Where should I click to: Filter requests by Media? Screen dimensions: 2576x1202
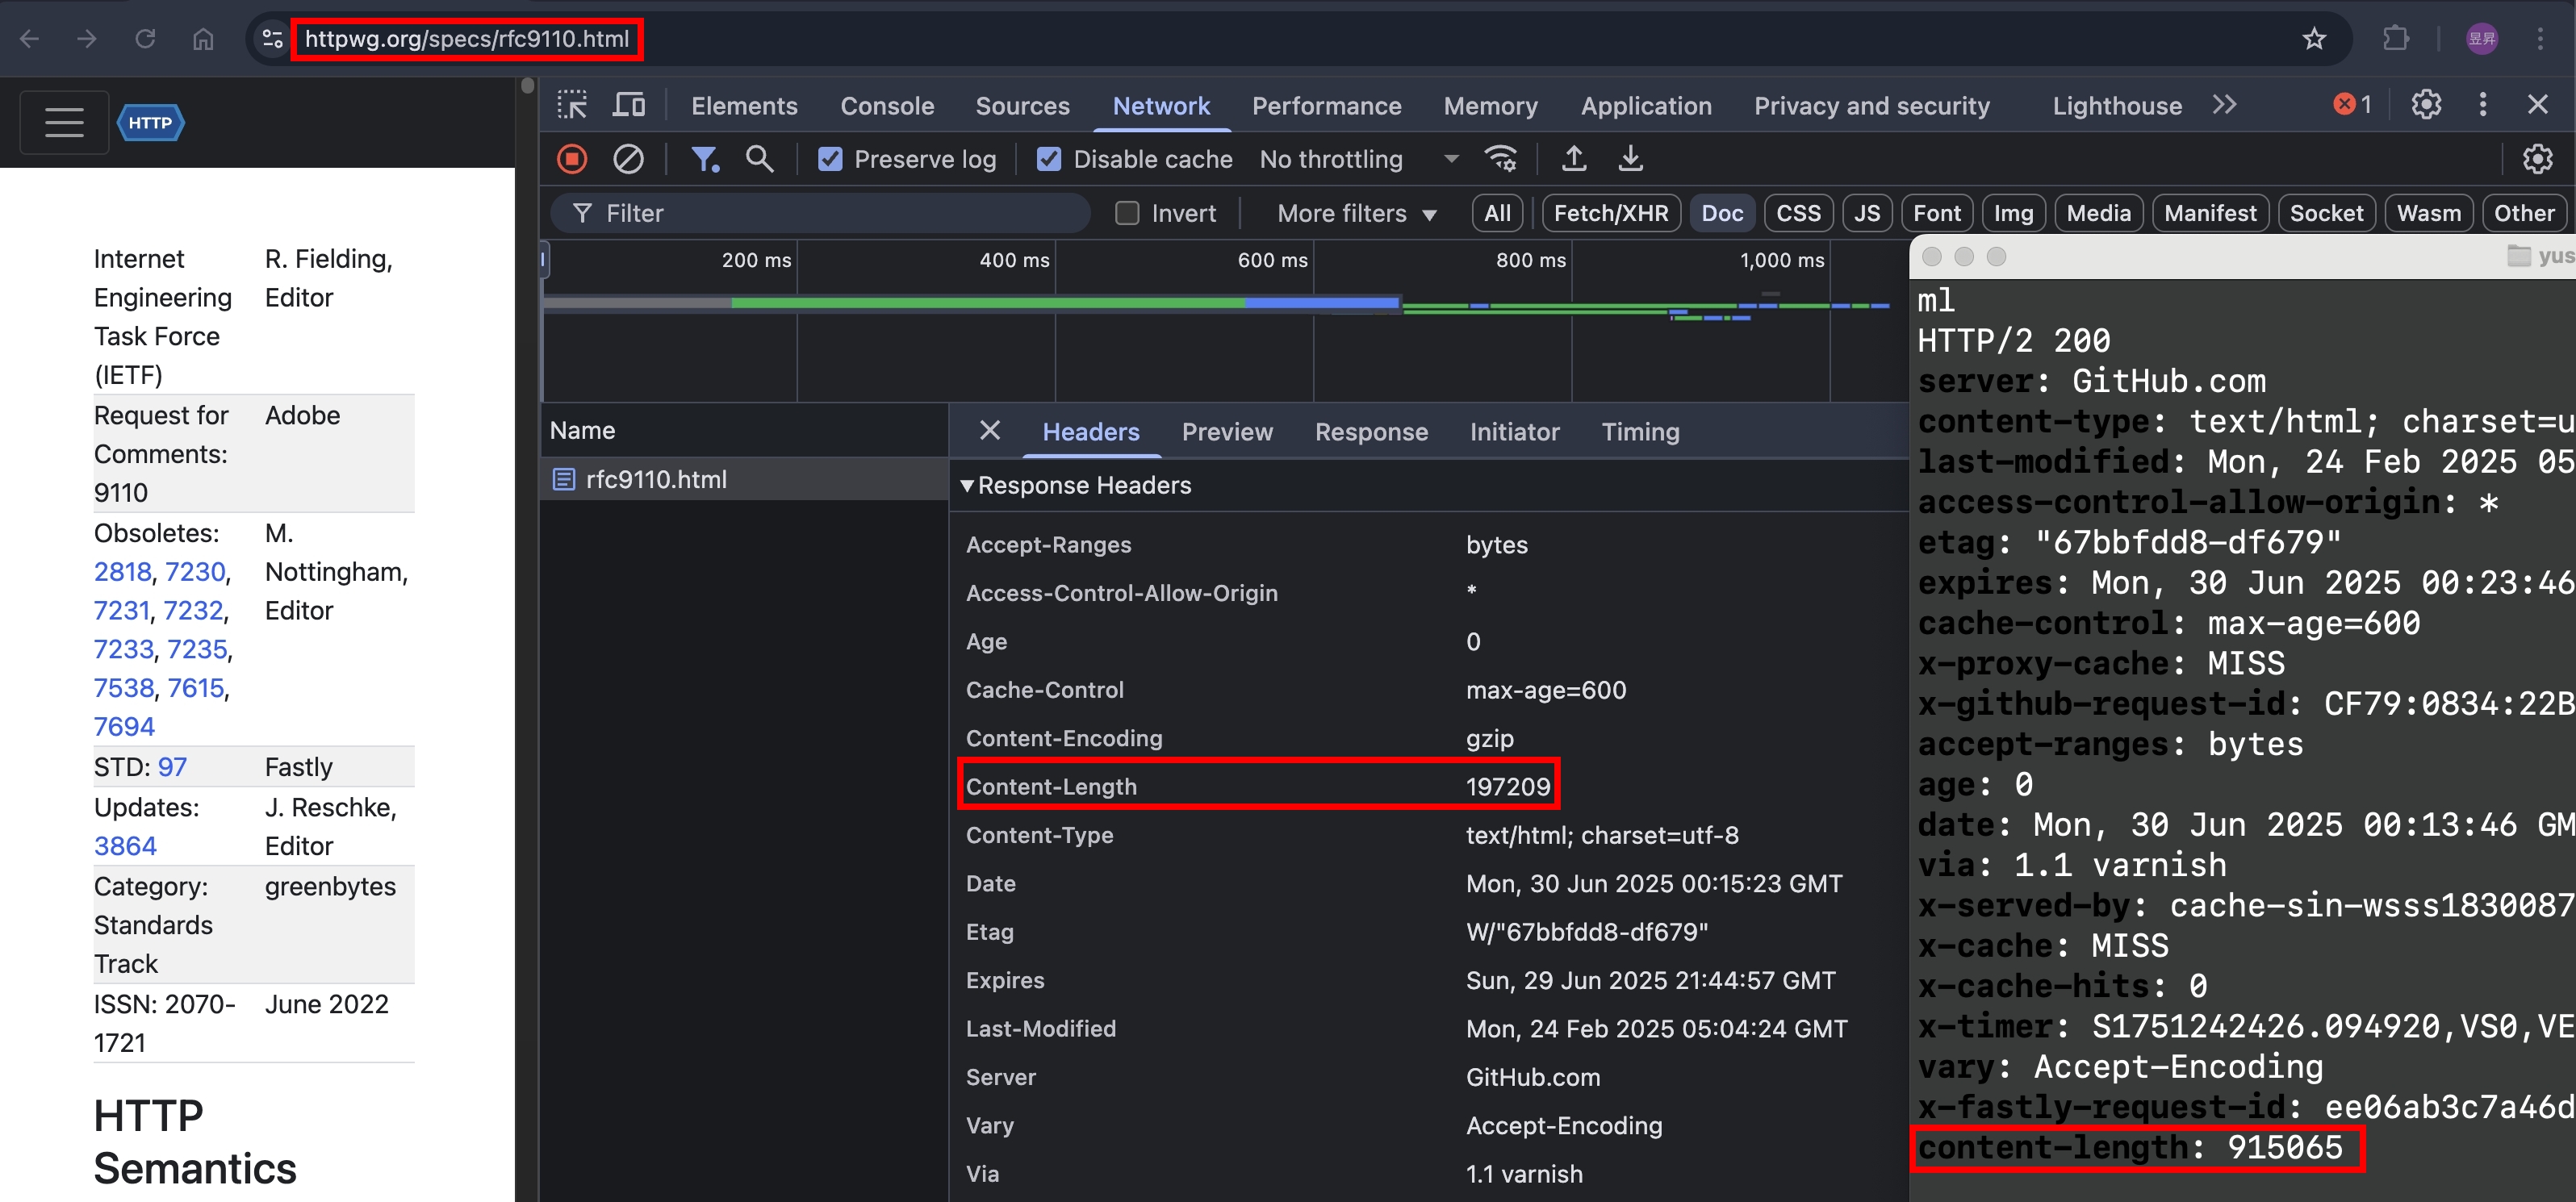click(x=2098, y=213)
